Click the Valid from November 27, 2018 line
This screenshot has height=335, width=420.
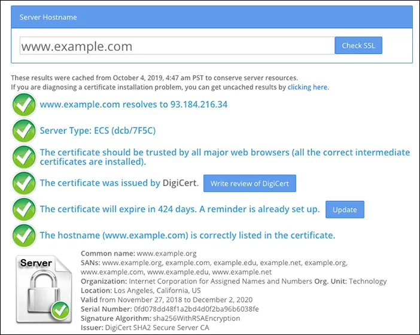point(166,300)
